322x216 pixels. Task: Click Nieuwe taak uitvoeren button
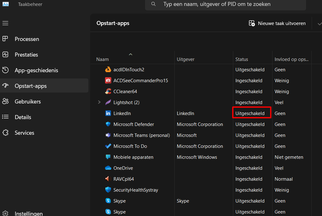click(277, 23)
